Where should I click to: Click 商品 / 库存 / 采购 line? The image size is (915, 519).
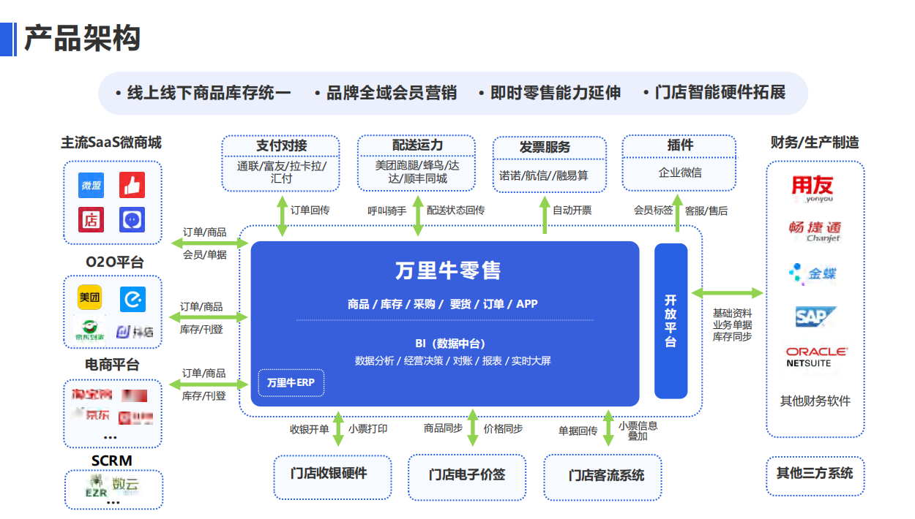[x=443, y=304]
